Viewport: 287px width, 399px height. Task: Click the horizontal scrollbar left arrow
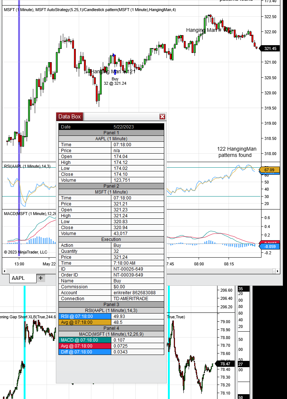tap(4, 271)
